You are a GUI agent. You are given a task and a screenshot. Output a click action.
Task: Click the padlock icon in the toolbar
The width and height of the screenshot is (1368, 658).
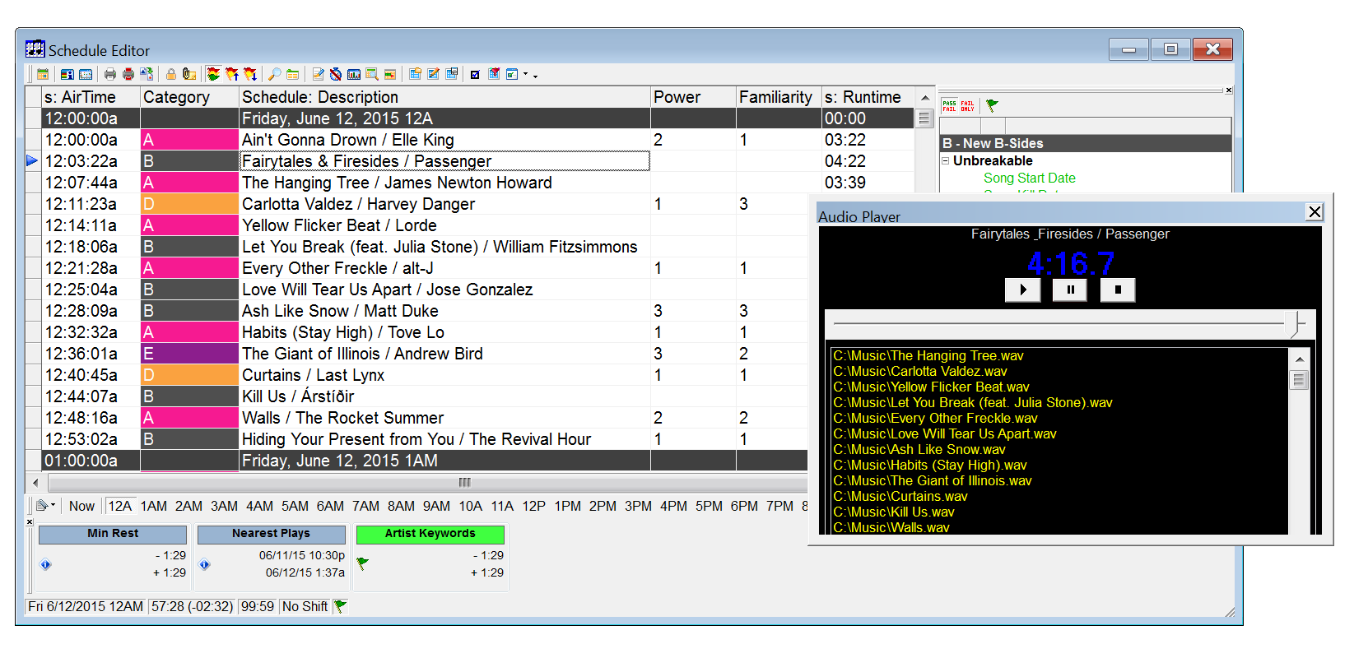[x=171, y=75]
